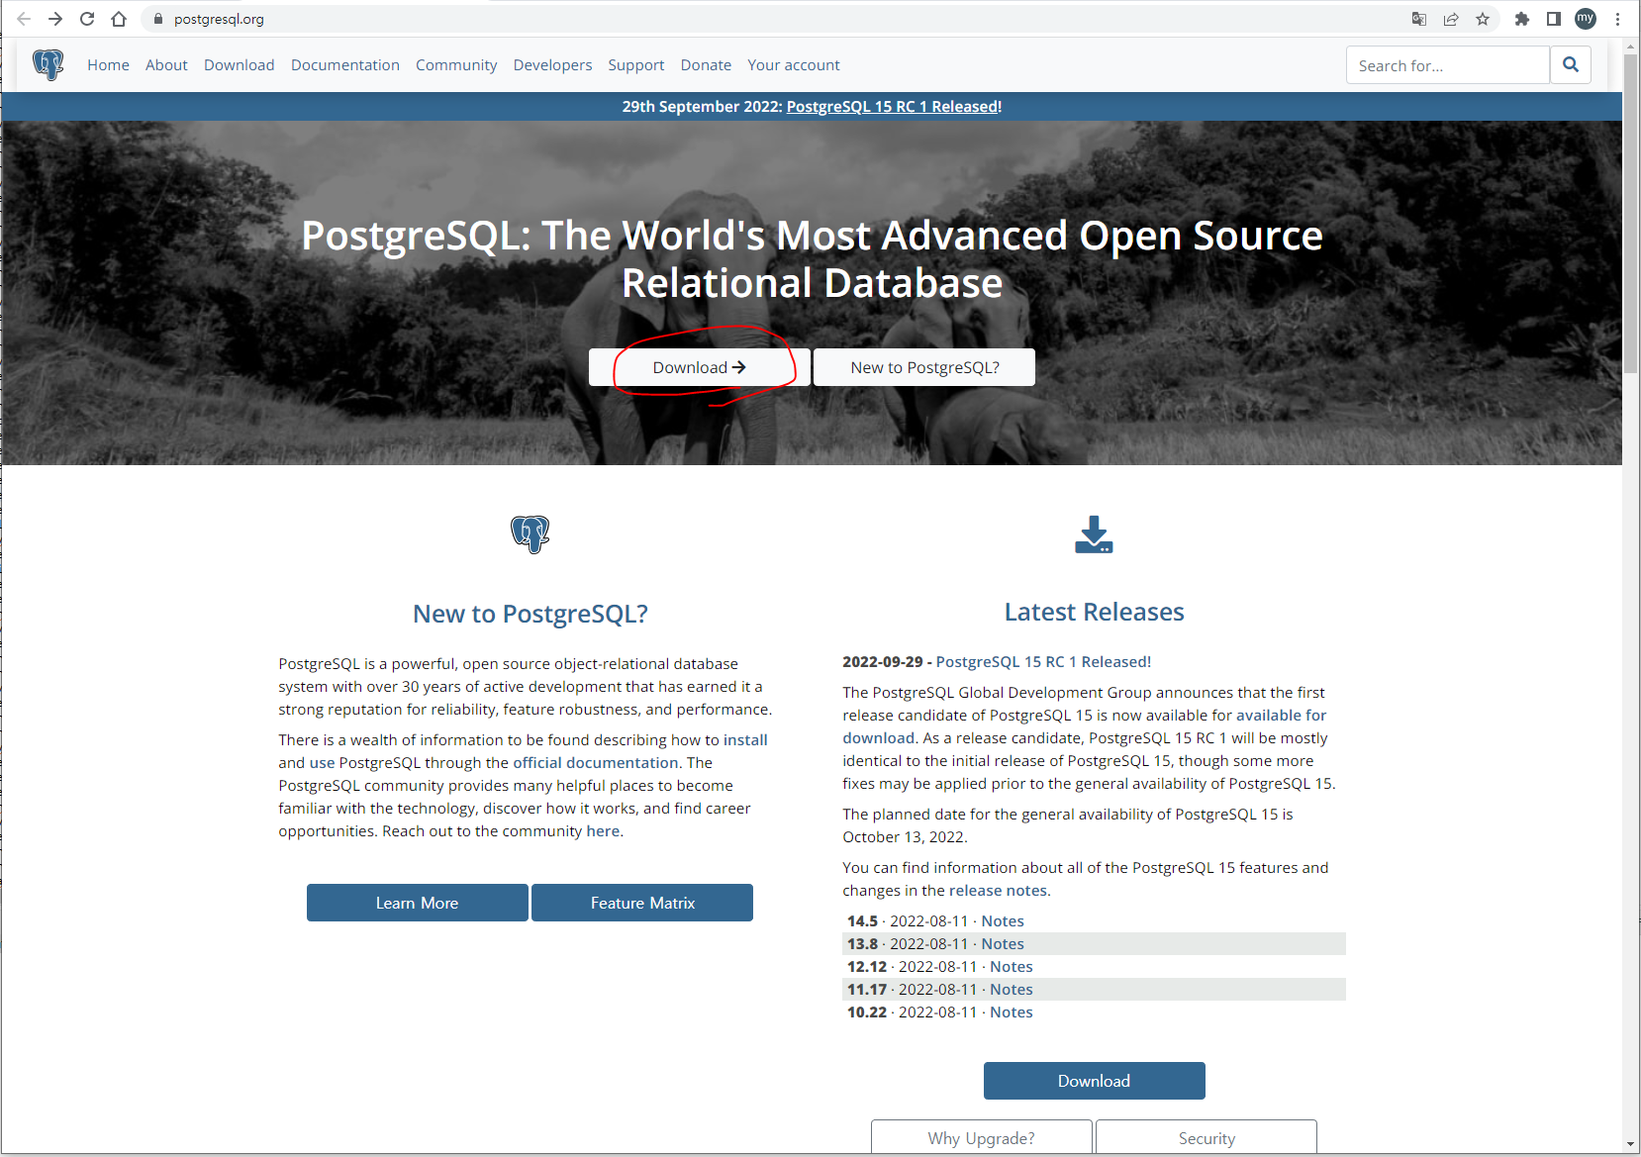Open PostgreSQL 15 RC 1 Released! news link
Screen dimensions: 1641x1157
[1043, 661]
